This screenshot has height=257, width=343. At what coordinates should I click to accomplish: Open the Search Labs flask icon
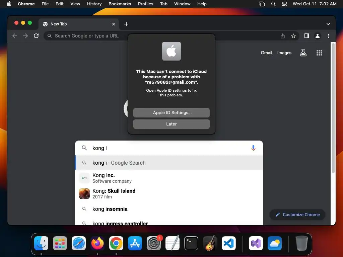point(303,53)
